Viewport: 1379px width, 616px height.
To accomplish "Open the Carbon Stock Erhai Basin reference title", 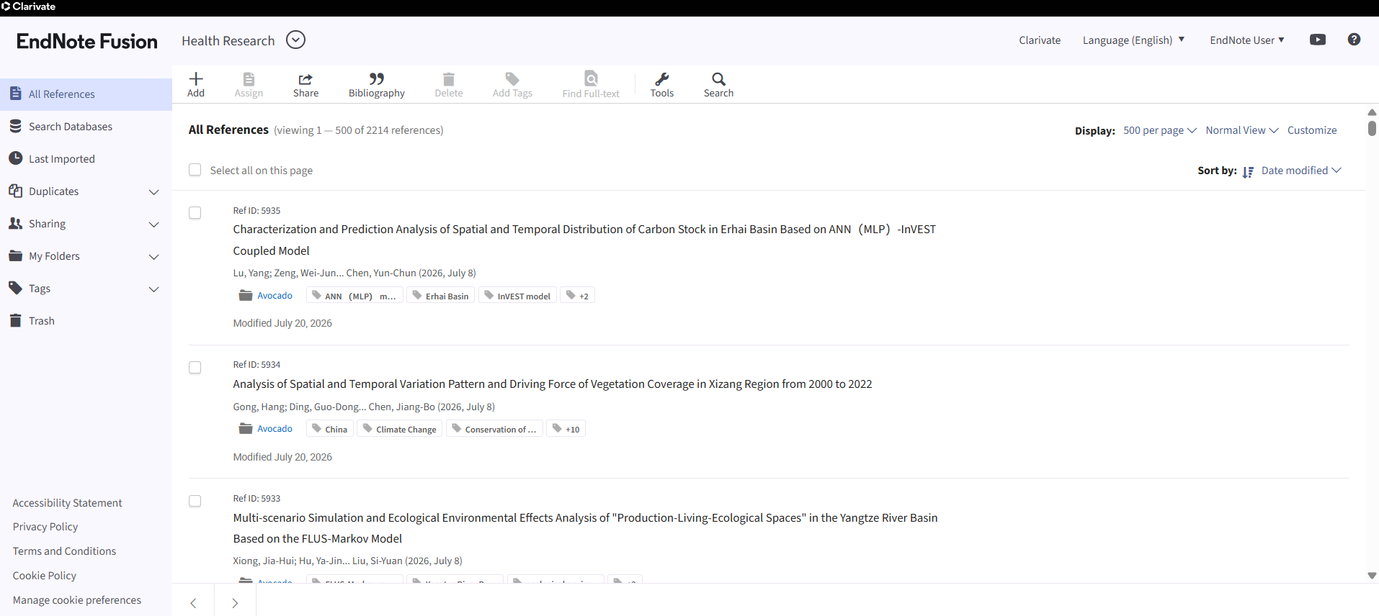I will click(x=584, y=240).
